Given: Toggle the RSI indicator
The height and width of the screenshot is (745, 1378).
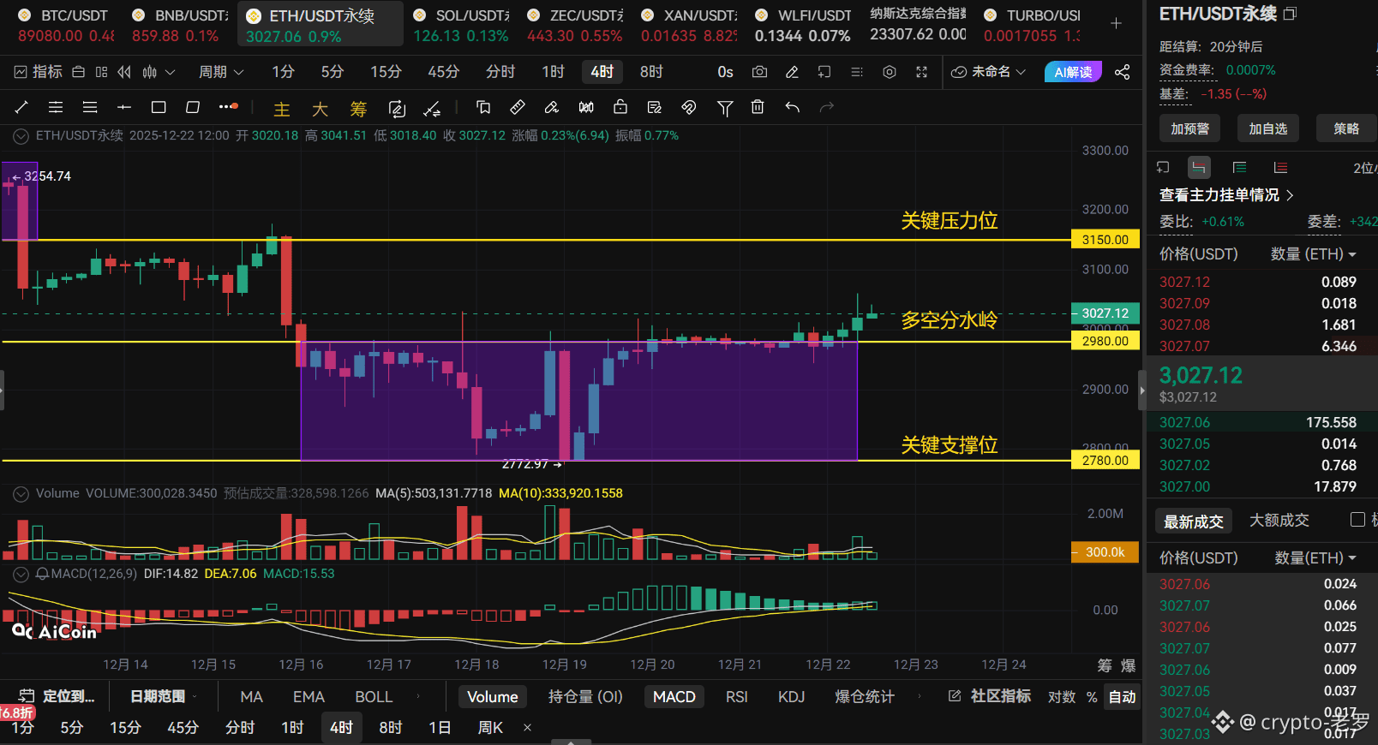Looking at the screenshot, I should [x=737, y=697].
